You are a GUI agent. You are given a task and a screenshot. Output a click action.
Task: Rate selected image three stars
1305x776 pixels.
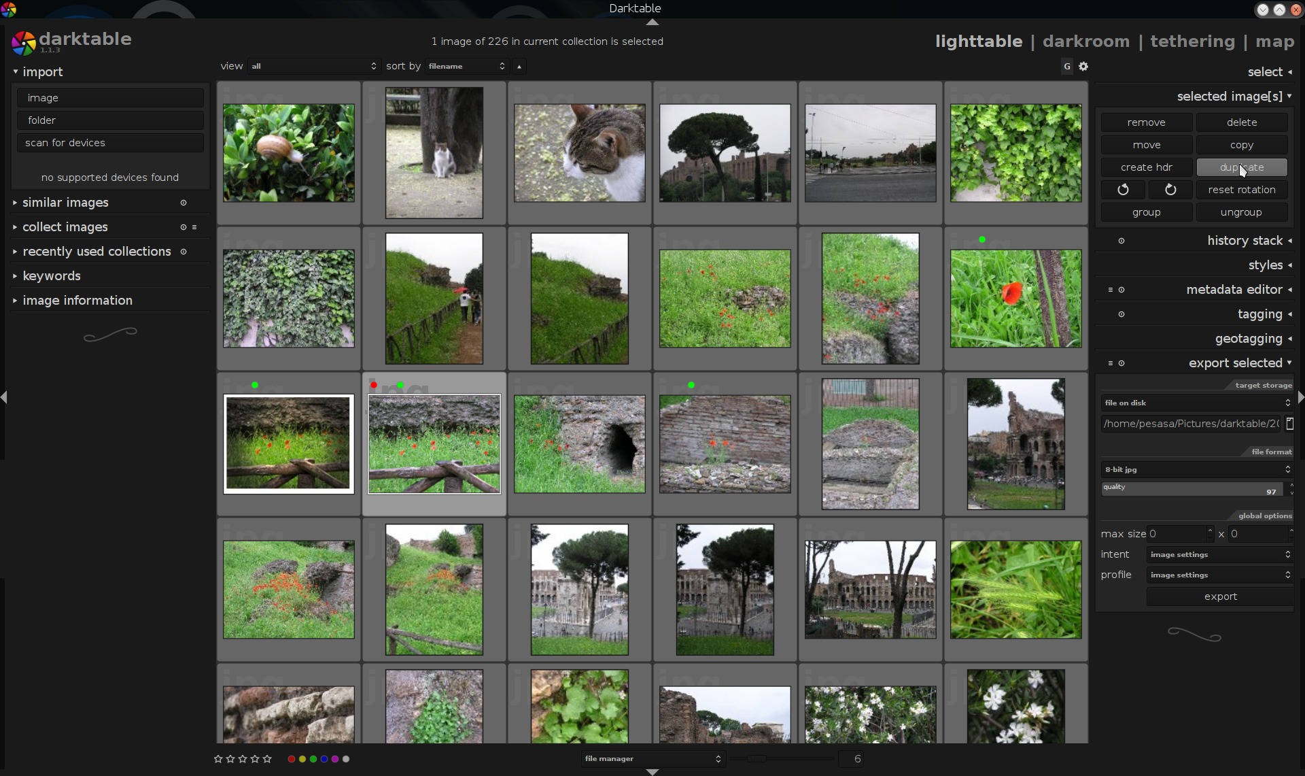pos(243,759)
